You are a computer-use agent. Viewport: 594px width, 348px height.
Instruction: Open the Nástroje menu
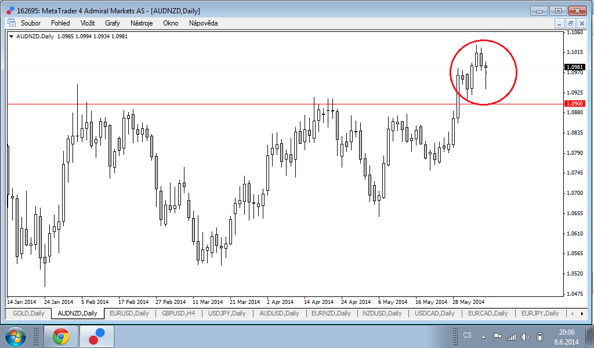[x=142, y=23]
